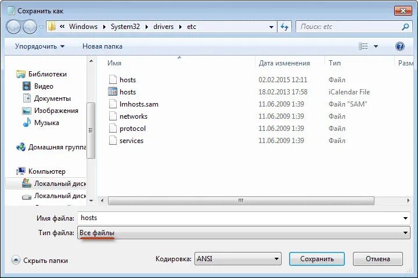The height and width of the screenshot is (278, 418).
Task: Click the Видео film icon
Action: click(x=27, y=86)
